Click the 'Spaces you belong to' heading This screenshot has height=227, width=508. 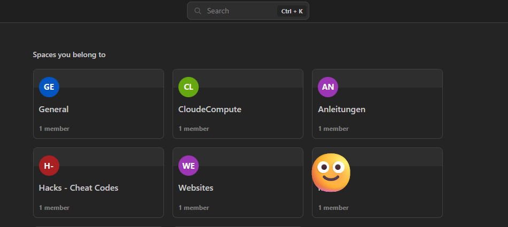point(69,54)
